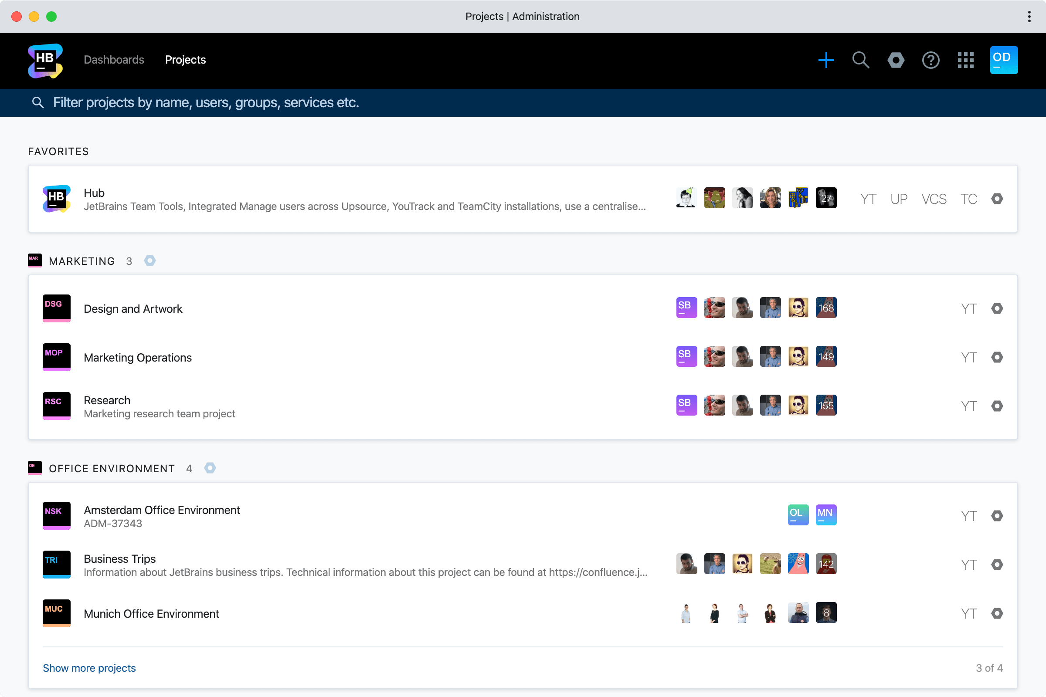The image size is (1046, 697).
Task: Open Marketing Operations project
Action: click(138, 358)
